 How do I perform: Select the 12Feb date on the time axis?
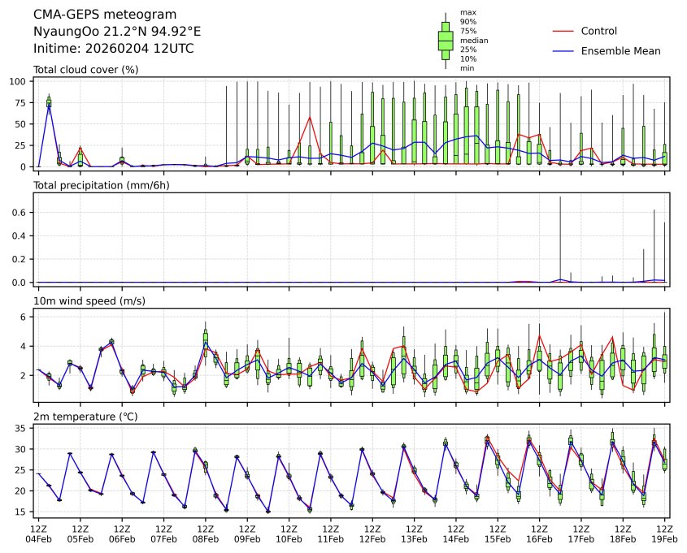372,538
